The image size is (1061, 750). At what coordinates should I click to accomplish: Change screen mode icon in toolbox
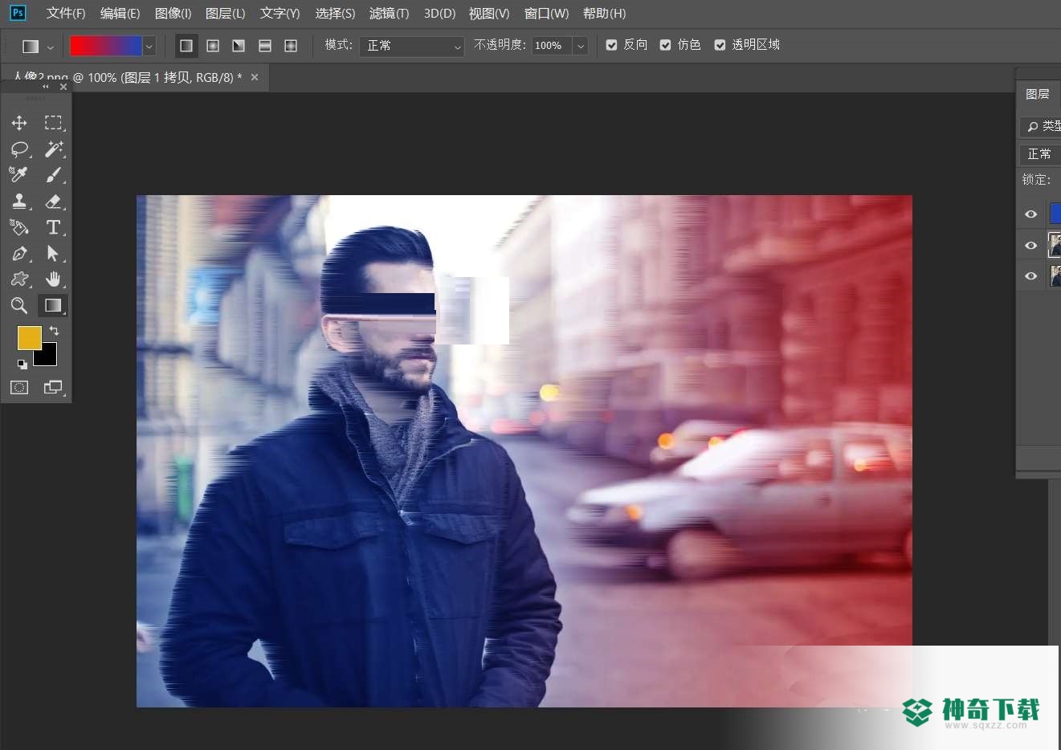point(53,387)
